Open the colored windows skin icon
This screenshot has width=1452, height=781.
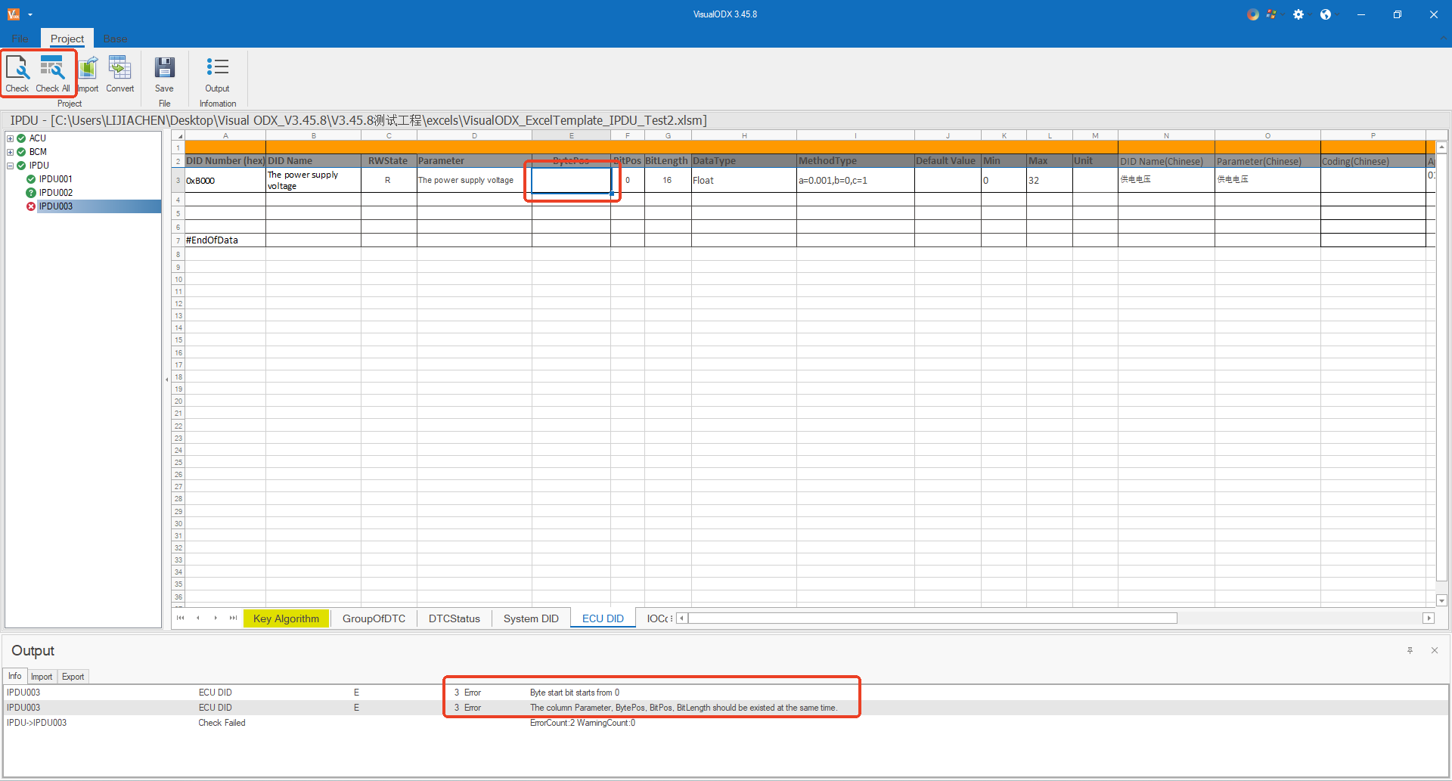click(1271, 14)
